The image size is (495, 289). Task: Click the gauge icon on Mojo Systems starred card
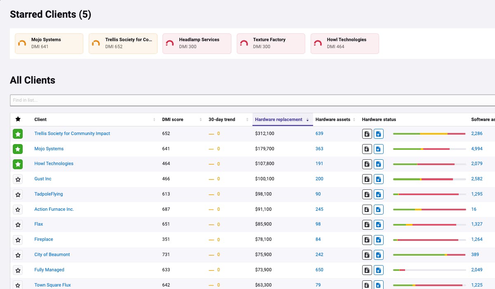click(x=21, y=43)
